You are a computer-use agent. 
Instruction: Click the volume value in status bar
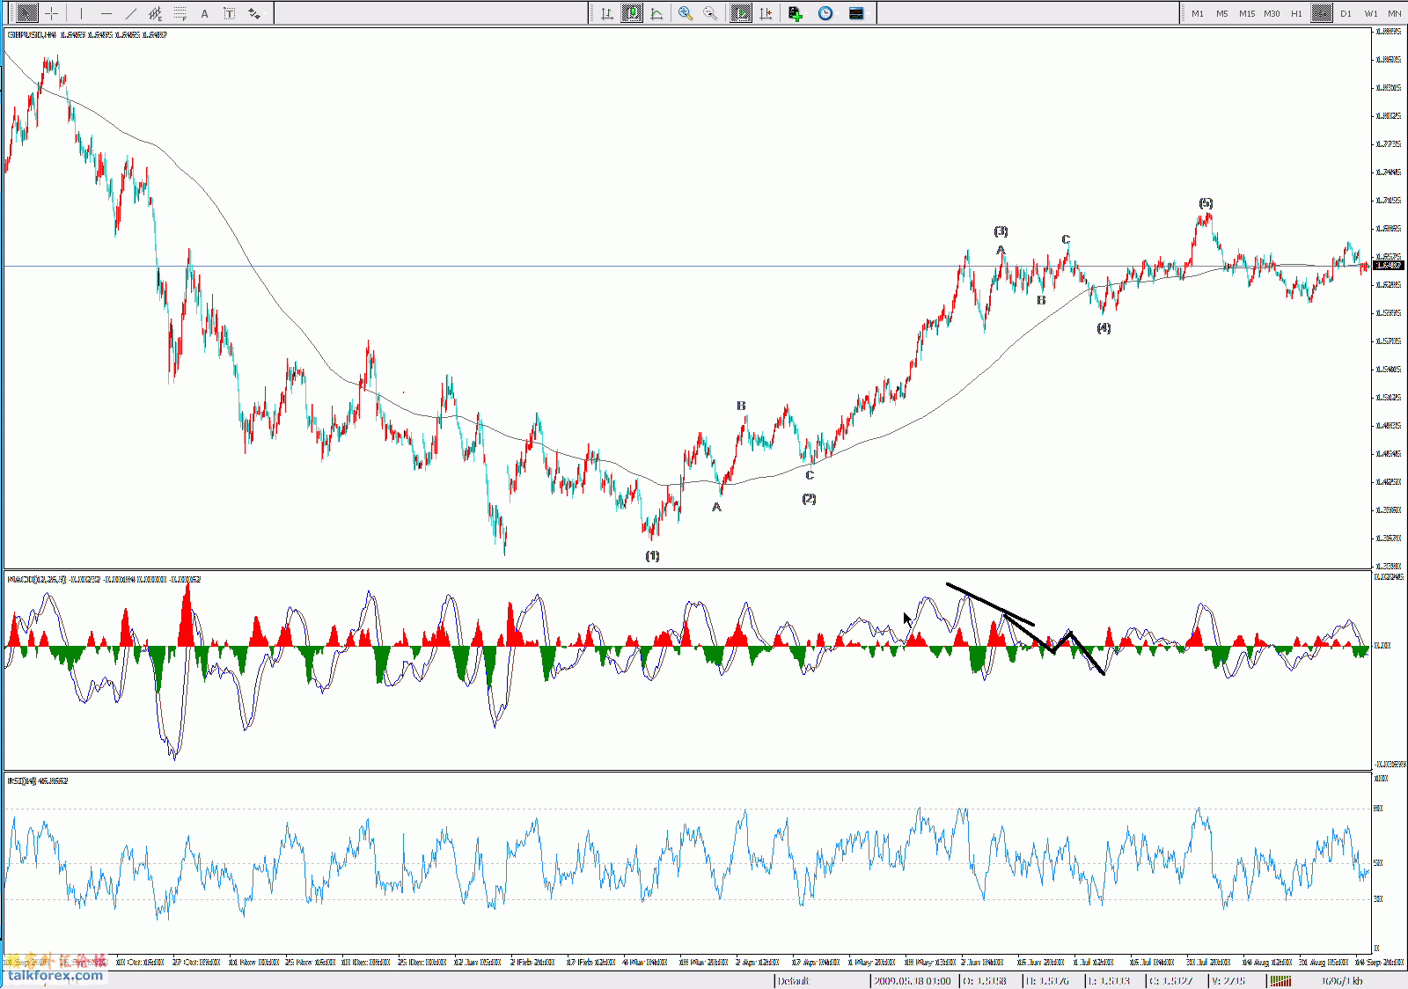click(1228, 981)
